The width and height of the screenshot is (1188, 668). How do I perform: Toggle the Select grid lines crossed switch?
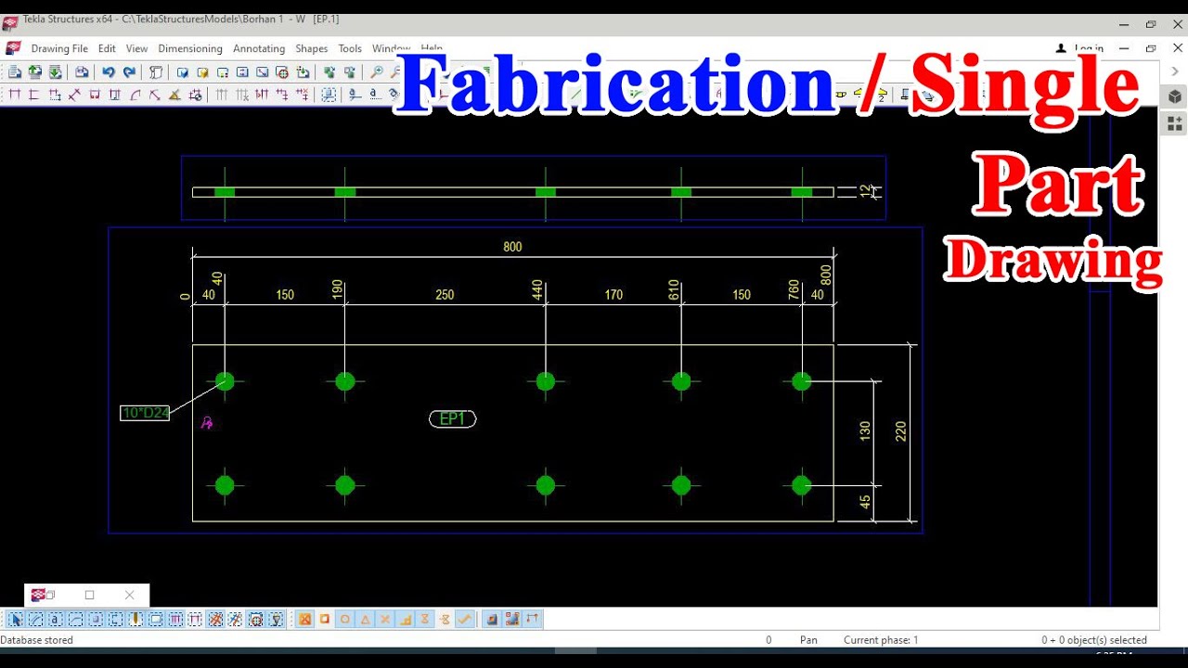pyautogui.click(x=215, y=619)
